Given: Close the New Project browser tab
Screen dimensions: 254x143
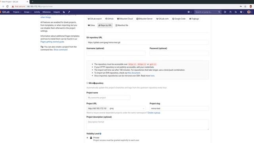Looking at the screenshot, I should coord(27,2).
